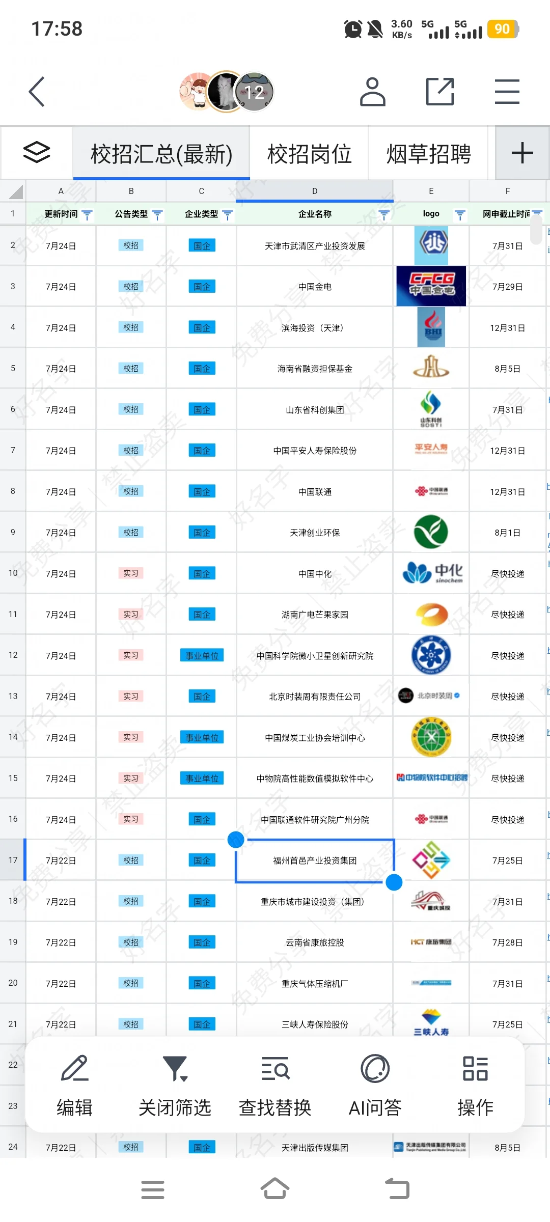Add a new sheet with plus button

pyautogui.click(x=522, y=153)
